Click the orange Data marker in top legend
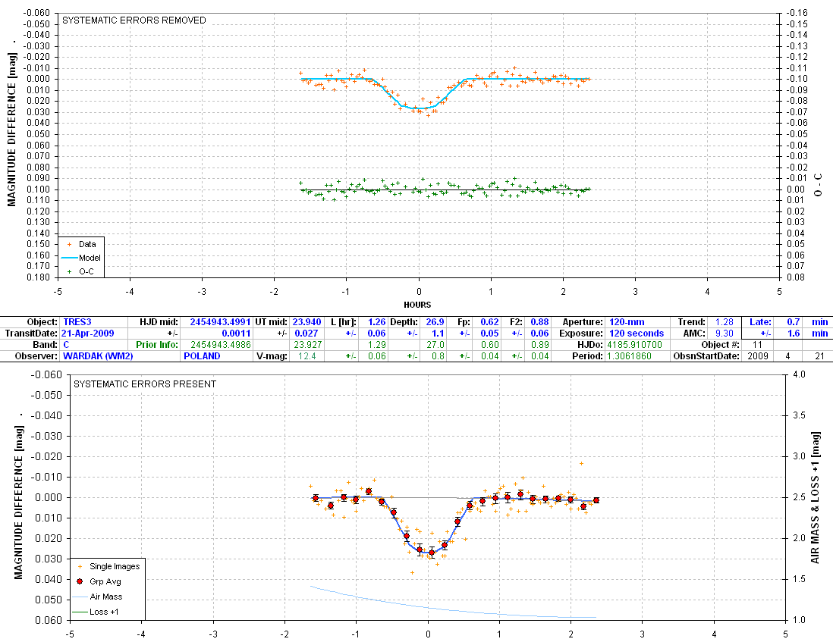The width and height of the screenshot is (833, 642). (x=70, y=245)
